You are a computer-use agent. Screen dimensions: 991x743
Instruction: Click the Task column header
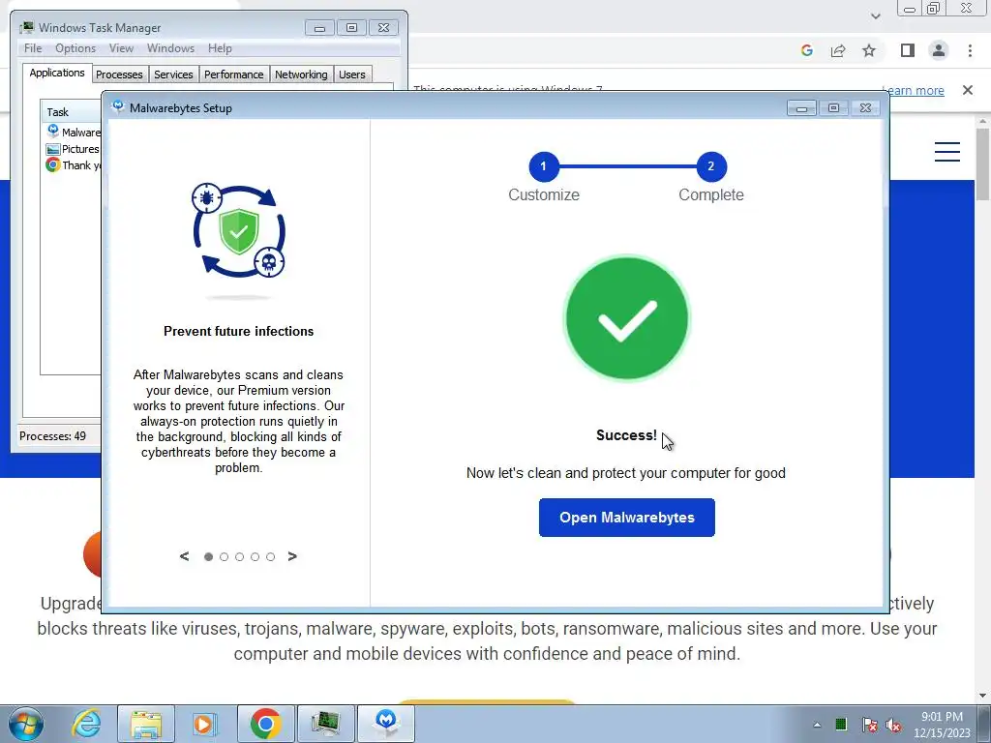point(71,112)
